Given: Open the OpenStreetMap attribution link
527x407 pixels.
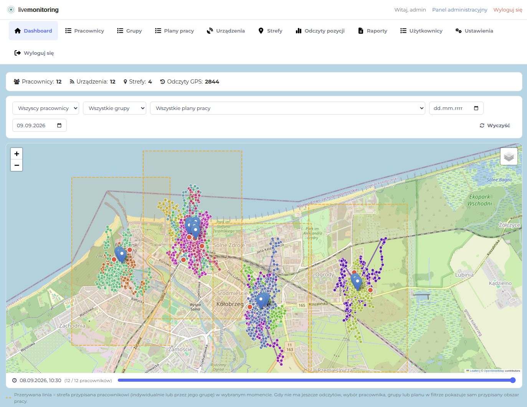Looking at the screenshot, I should [x=494, y=371].
